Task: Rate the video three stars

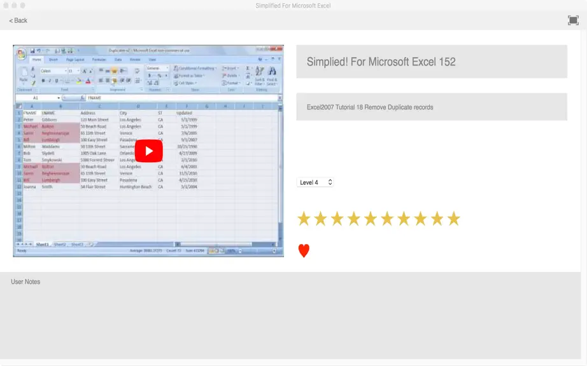Action: 337,219
